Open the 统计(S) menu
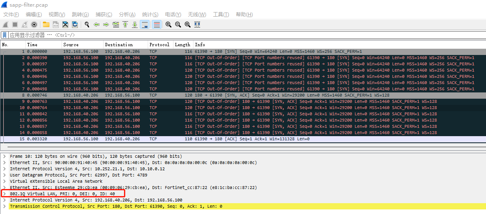Screen dimensions: 486x214 [x=150, y=15]
